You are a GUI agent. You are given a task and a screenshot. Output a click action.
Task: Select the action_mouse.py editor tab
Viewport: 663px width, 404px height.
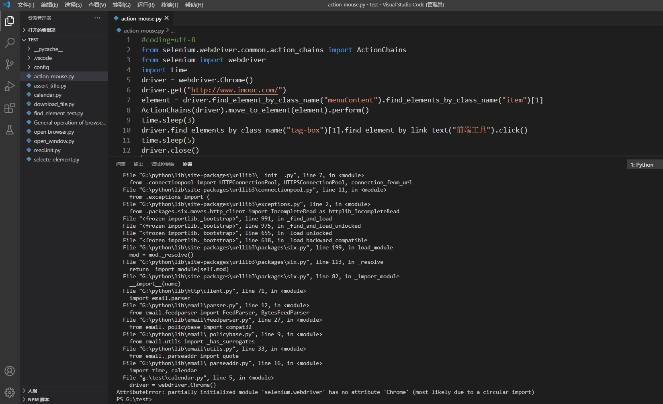click(141, 18)
